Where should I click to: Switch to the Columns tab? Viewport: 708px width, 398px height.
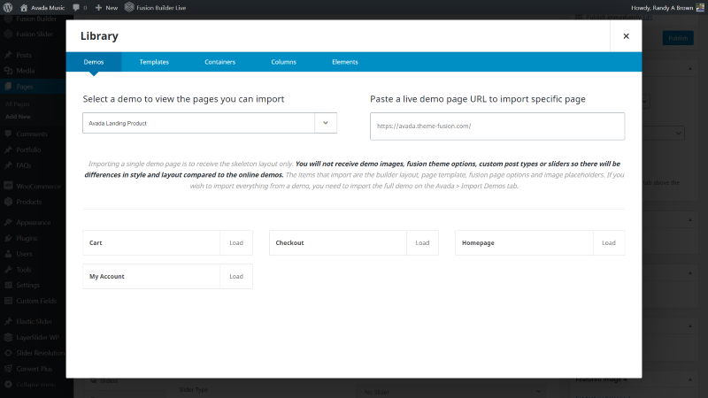283,62
